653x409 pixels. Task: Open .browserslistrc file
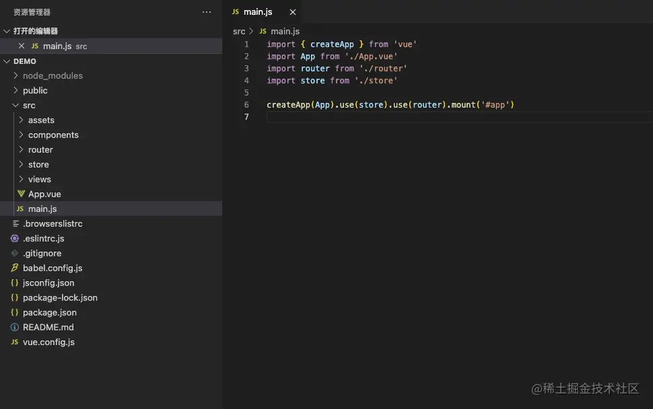(53, 224)
